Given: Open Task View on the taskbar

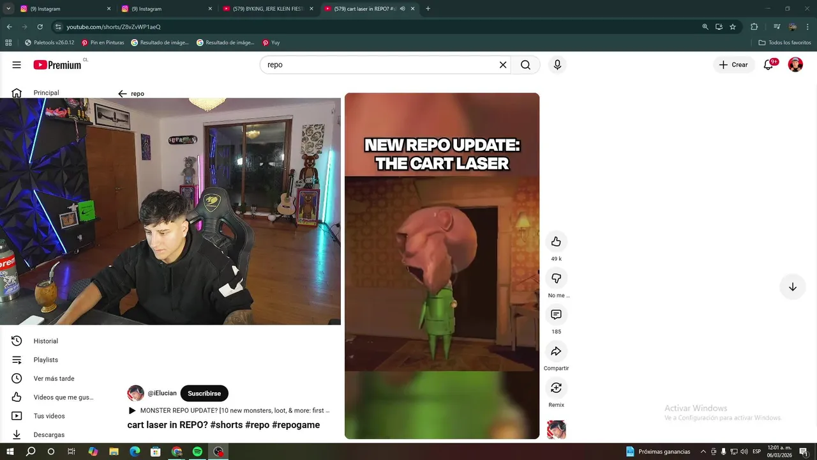Looking at the screenshot, I should tap(71, 451).
